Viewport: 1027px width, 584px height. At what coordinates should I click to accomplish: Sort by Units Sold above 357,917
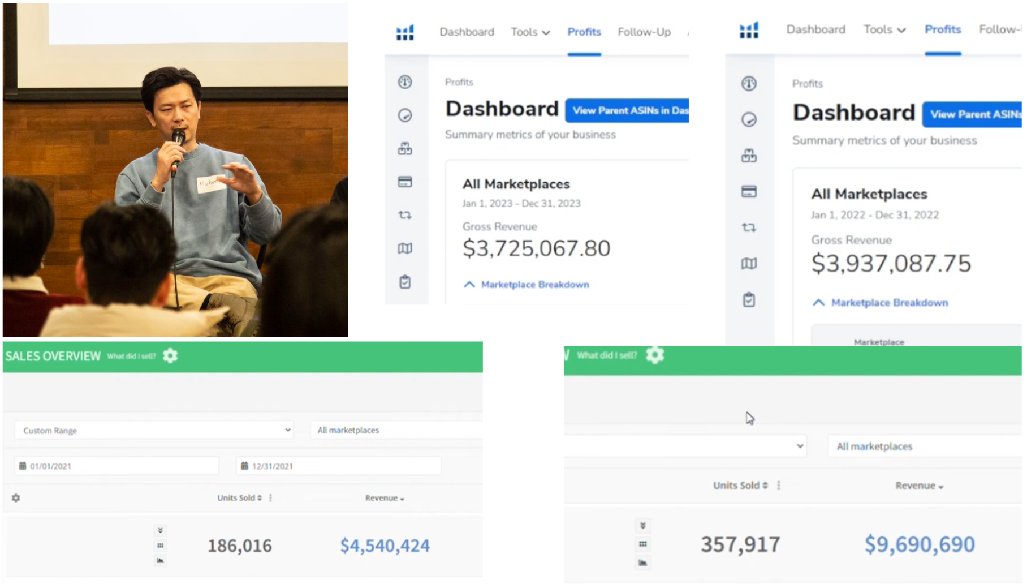coord(740,486)
